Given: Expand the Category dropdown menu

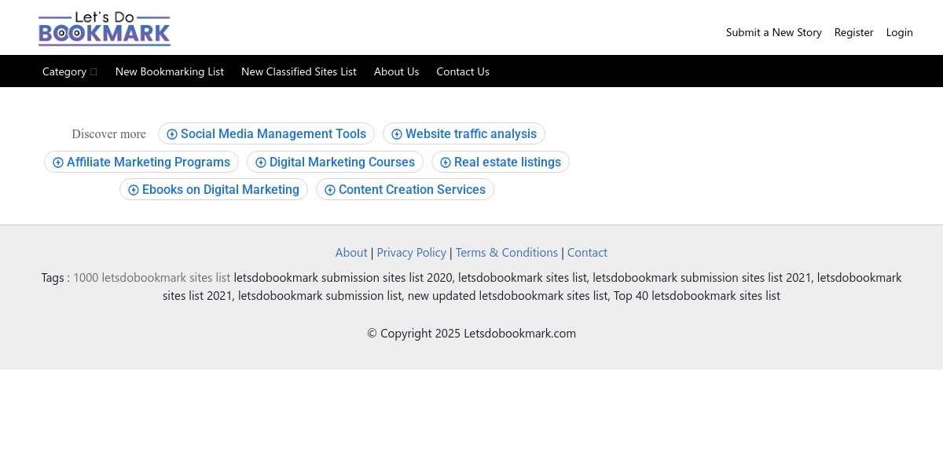Looking at the screenshot, I should click(x=70, y=71).
